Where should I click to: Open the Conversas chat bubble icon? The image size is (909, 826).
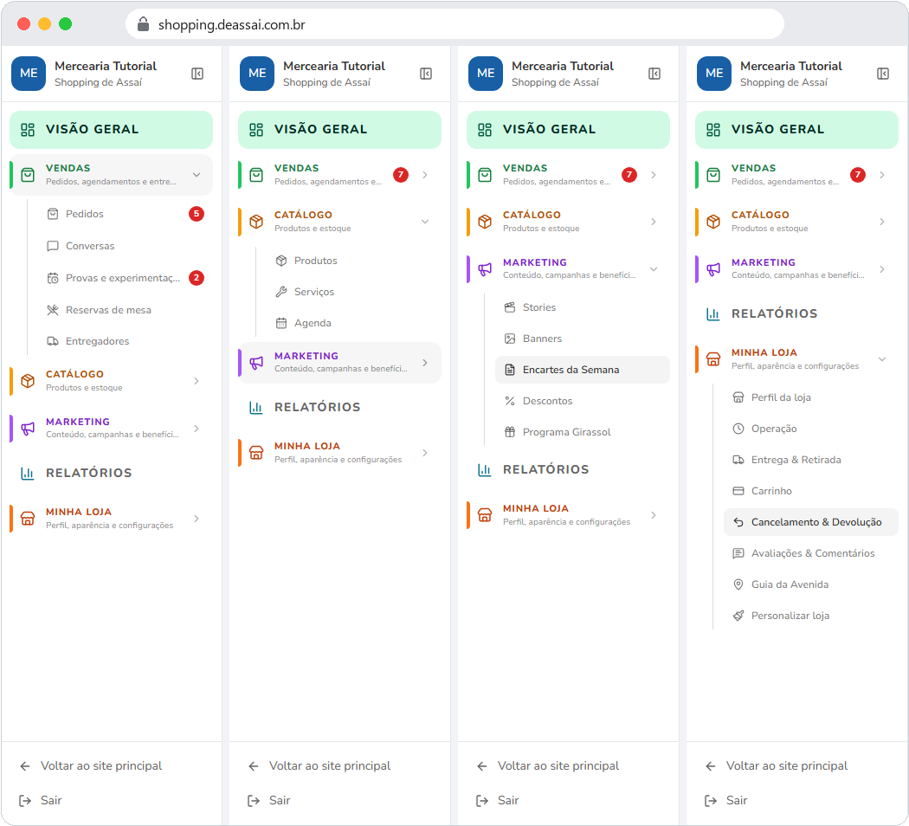53,246
